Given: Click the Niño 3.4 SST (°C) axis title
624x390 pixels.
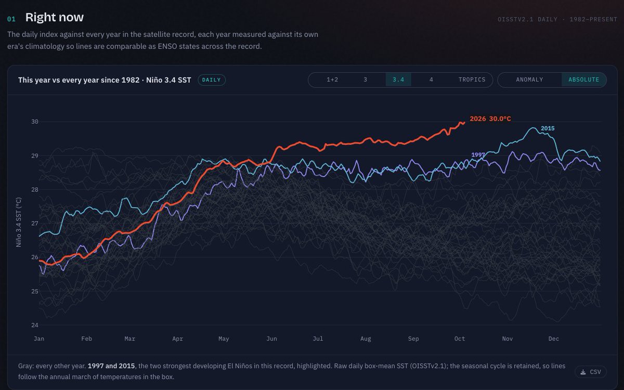Looking at the screenshot, I should pyautogui.click(x=19, y=223).
